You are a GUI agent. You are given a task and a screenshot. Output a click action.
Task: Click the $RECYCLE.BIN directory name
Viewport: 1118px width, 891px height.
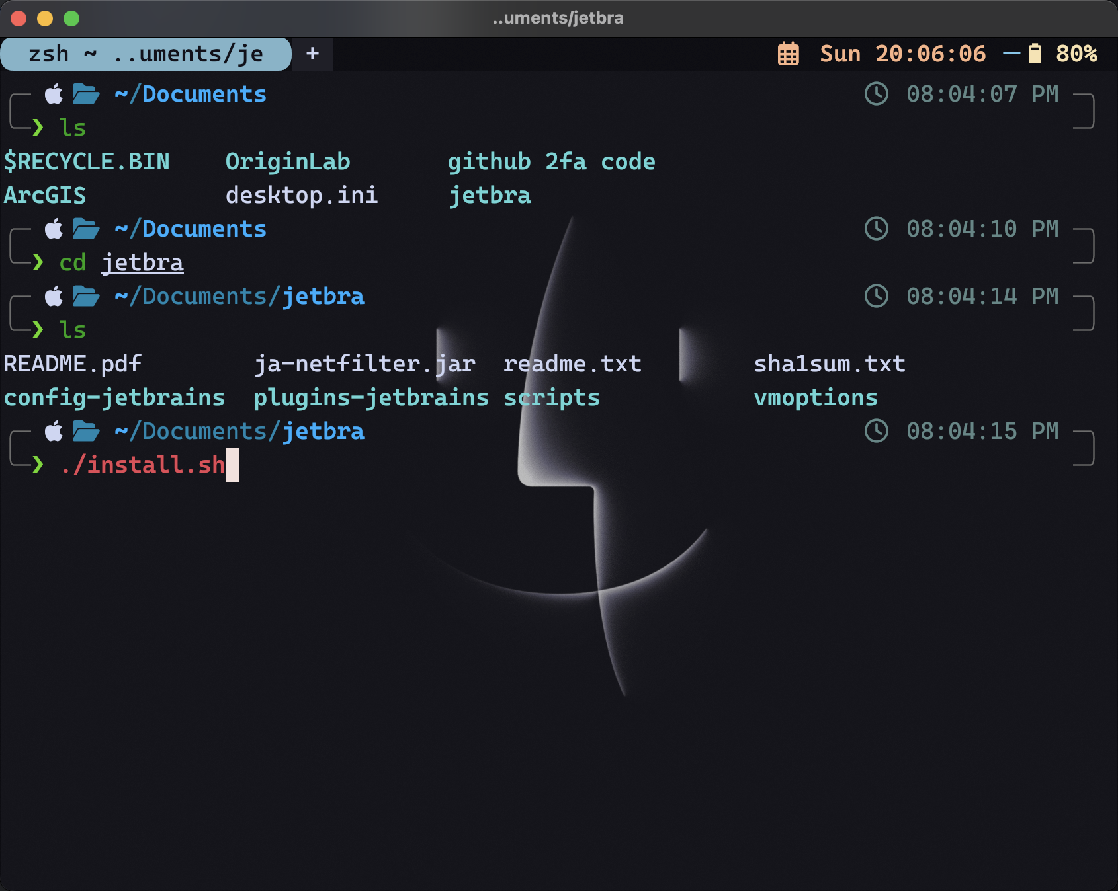[87, 161]
